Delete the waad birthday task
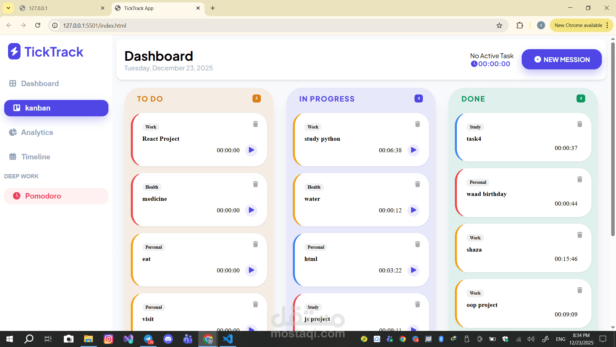Viewport: 616px width, 347px height. 579,179
